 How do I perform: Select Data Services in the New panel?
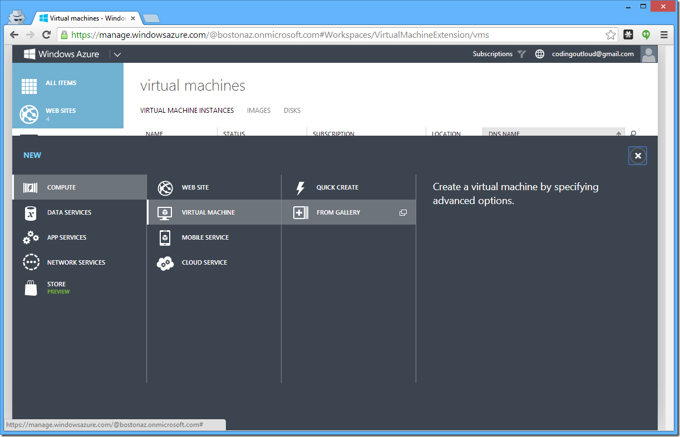coord(69,212)
